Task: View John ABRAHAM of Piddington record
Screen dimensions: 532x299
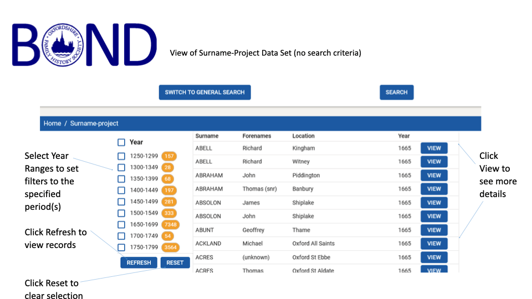Action: pyautogui.click(x=434, y=176)
